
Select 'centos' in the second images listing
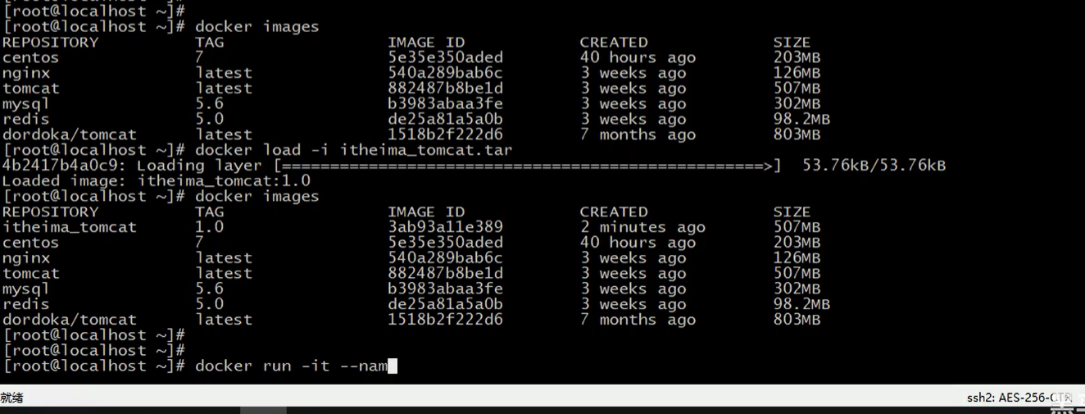(x=30, y=243)
